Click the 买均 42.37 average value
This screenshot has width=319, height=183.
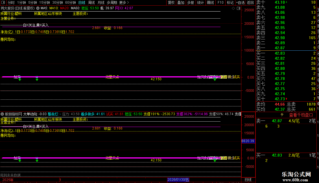pyautogui.click(x=280, y=109)
